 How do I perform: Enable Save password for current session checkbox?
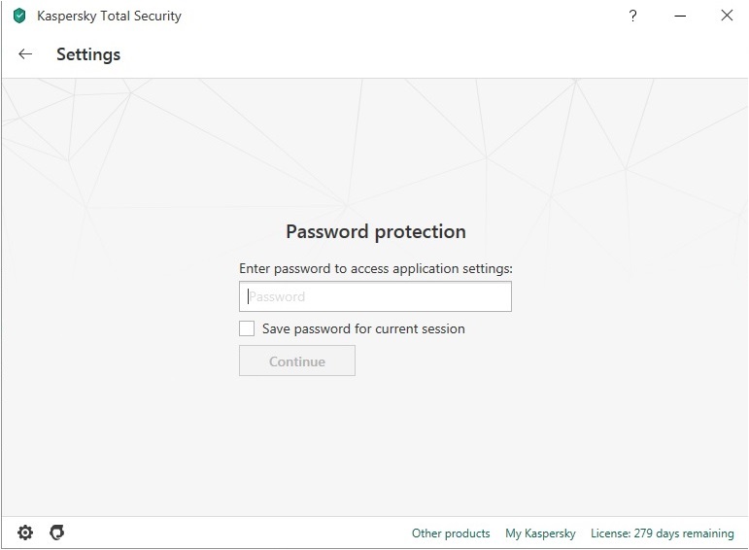point(247,328)
